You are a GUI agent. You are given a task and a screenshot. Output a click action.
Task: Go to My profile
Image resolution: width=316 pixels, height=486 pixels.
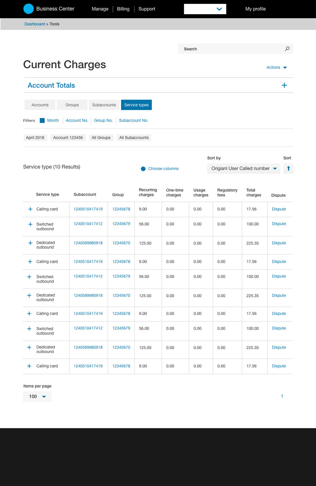(x=256, y=9)
